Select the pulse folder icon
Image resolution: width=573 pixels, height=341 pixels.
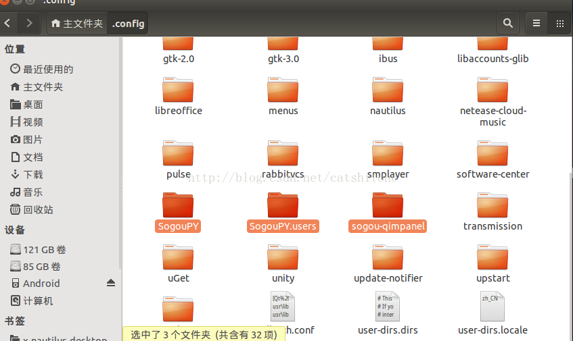(x=178, y=153)
